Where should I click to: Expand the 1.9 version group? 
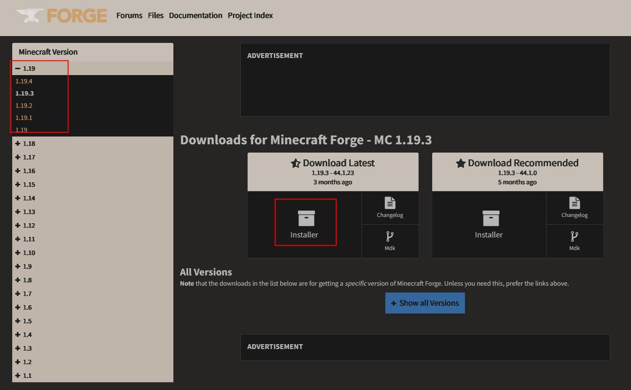pyautogui.click(x=93, y=266)
